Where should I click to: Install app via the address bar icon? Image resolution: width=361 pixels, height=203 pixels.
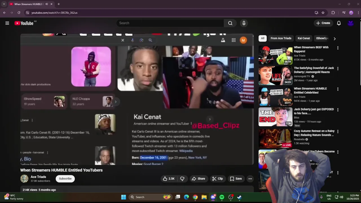pos(316,13)
